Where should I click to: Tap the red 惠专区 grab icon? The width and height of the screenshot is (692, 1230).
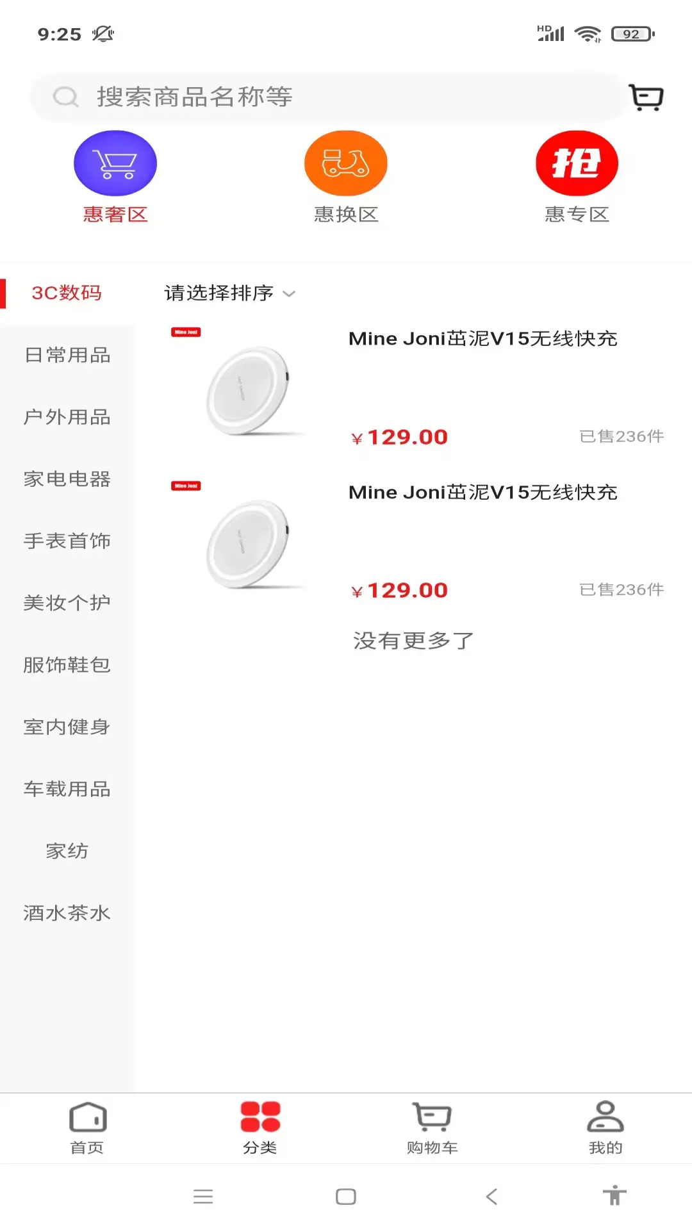point(577,163)
